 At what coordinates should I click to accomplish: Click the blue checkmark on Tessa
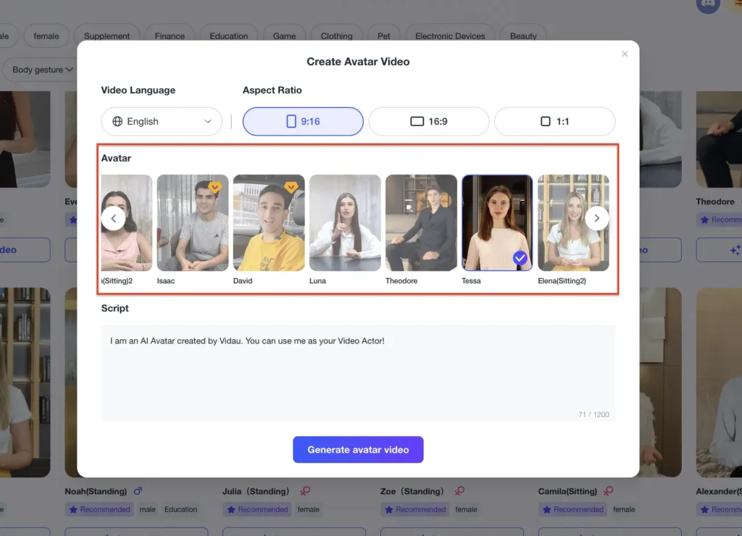pos(520,258)
